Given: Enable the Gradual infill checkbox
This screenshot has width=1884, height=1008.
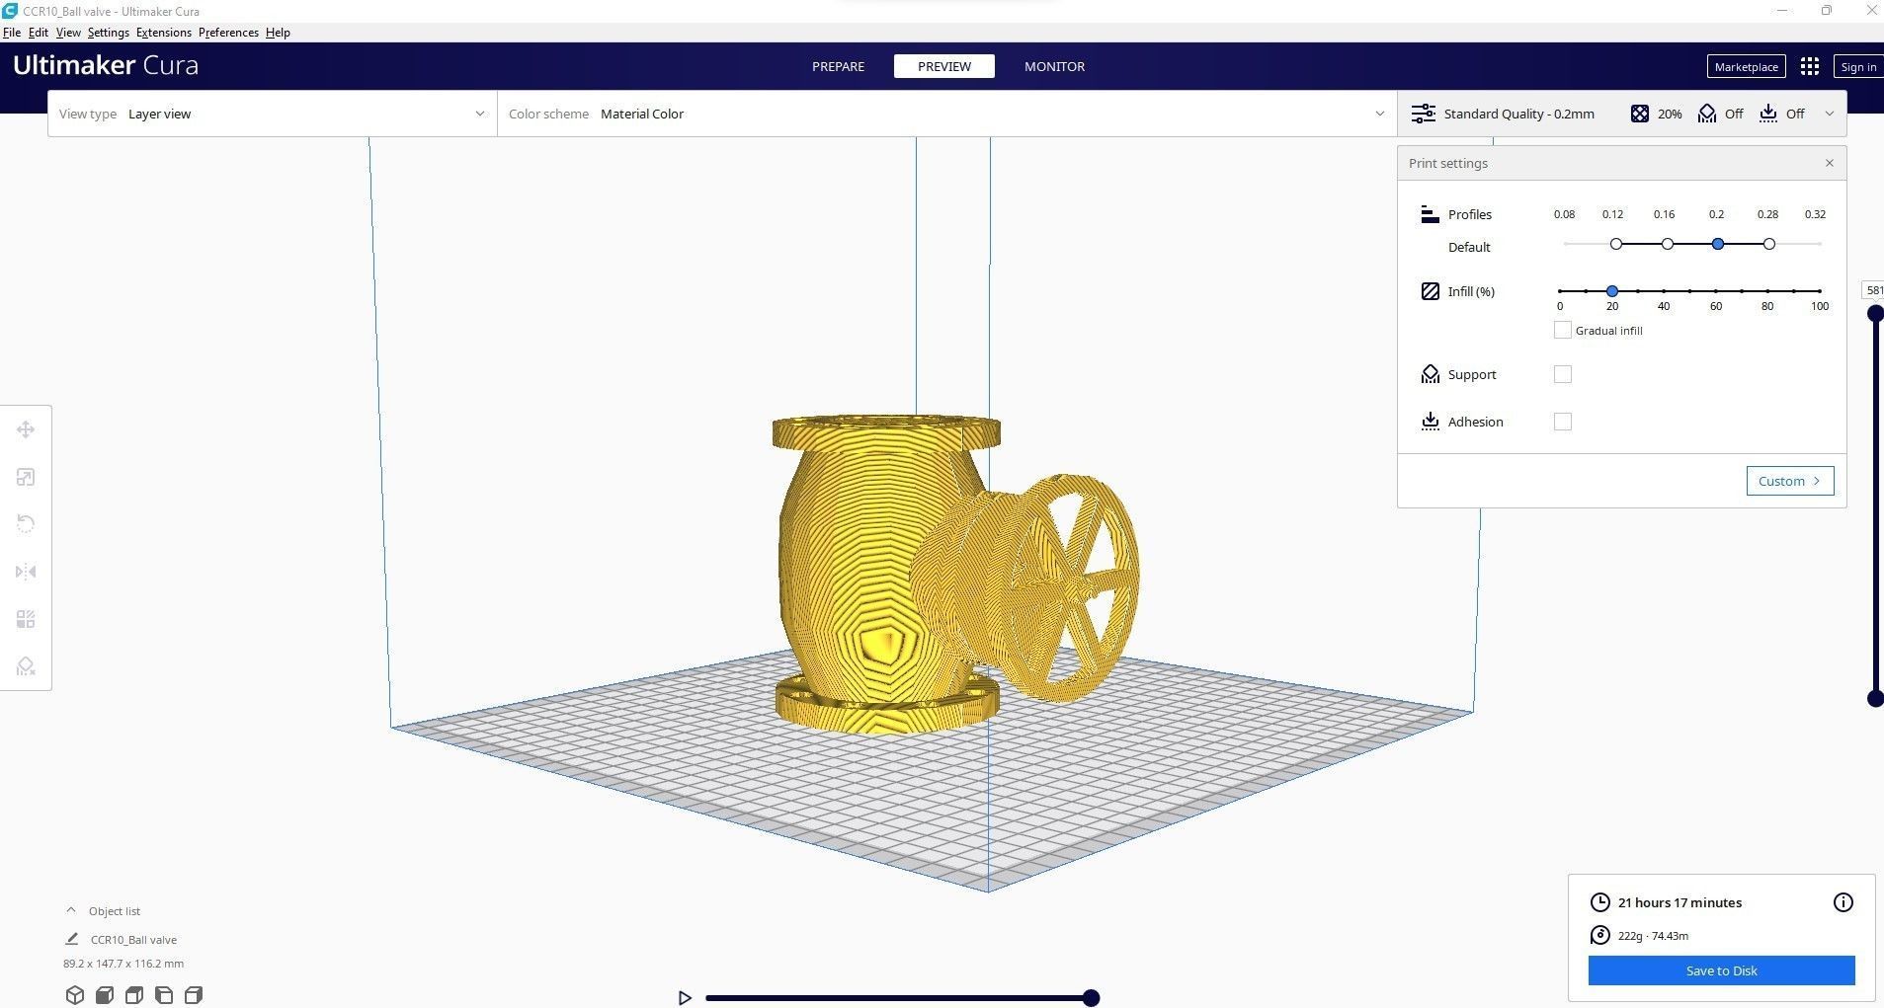Looking at the screenshot, I should click(1562, 330).
